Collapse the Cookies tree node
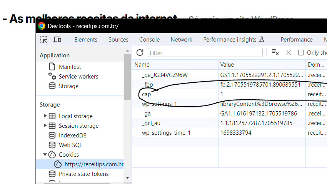 pyautogui.click(x=45, y=155)
